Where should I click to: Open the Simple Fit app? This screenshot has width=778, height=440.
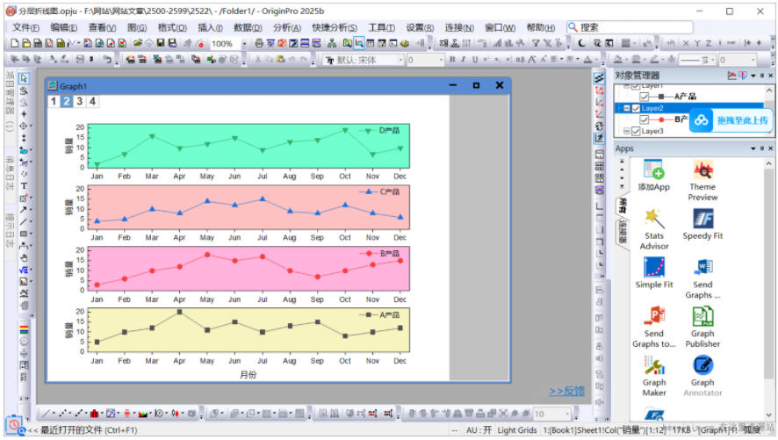tap(654, 273)
